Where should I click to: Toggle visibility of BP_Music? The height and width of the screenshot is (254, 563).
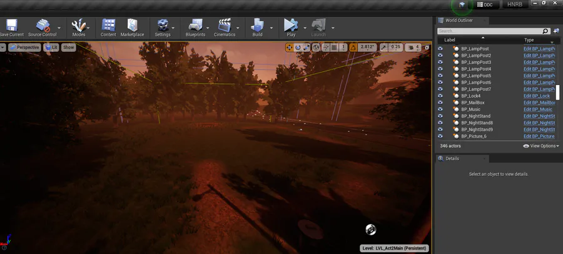point(440,109)
